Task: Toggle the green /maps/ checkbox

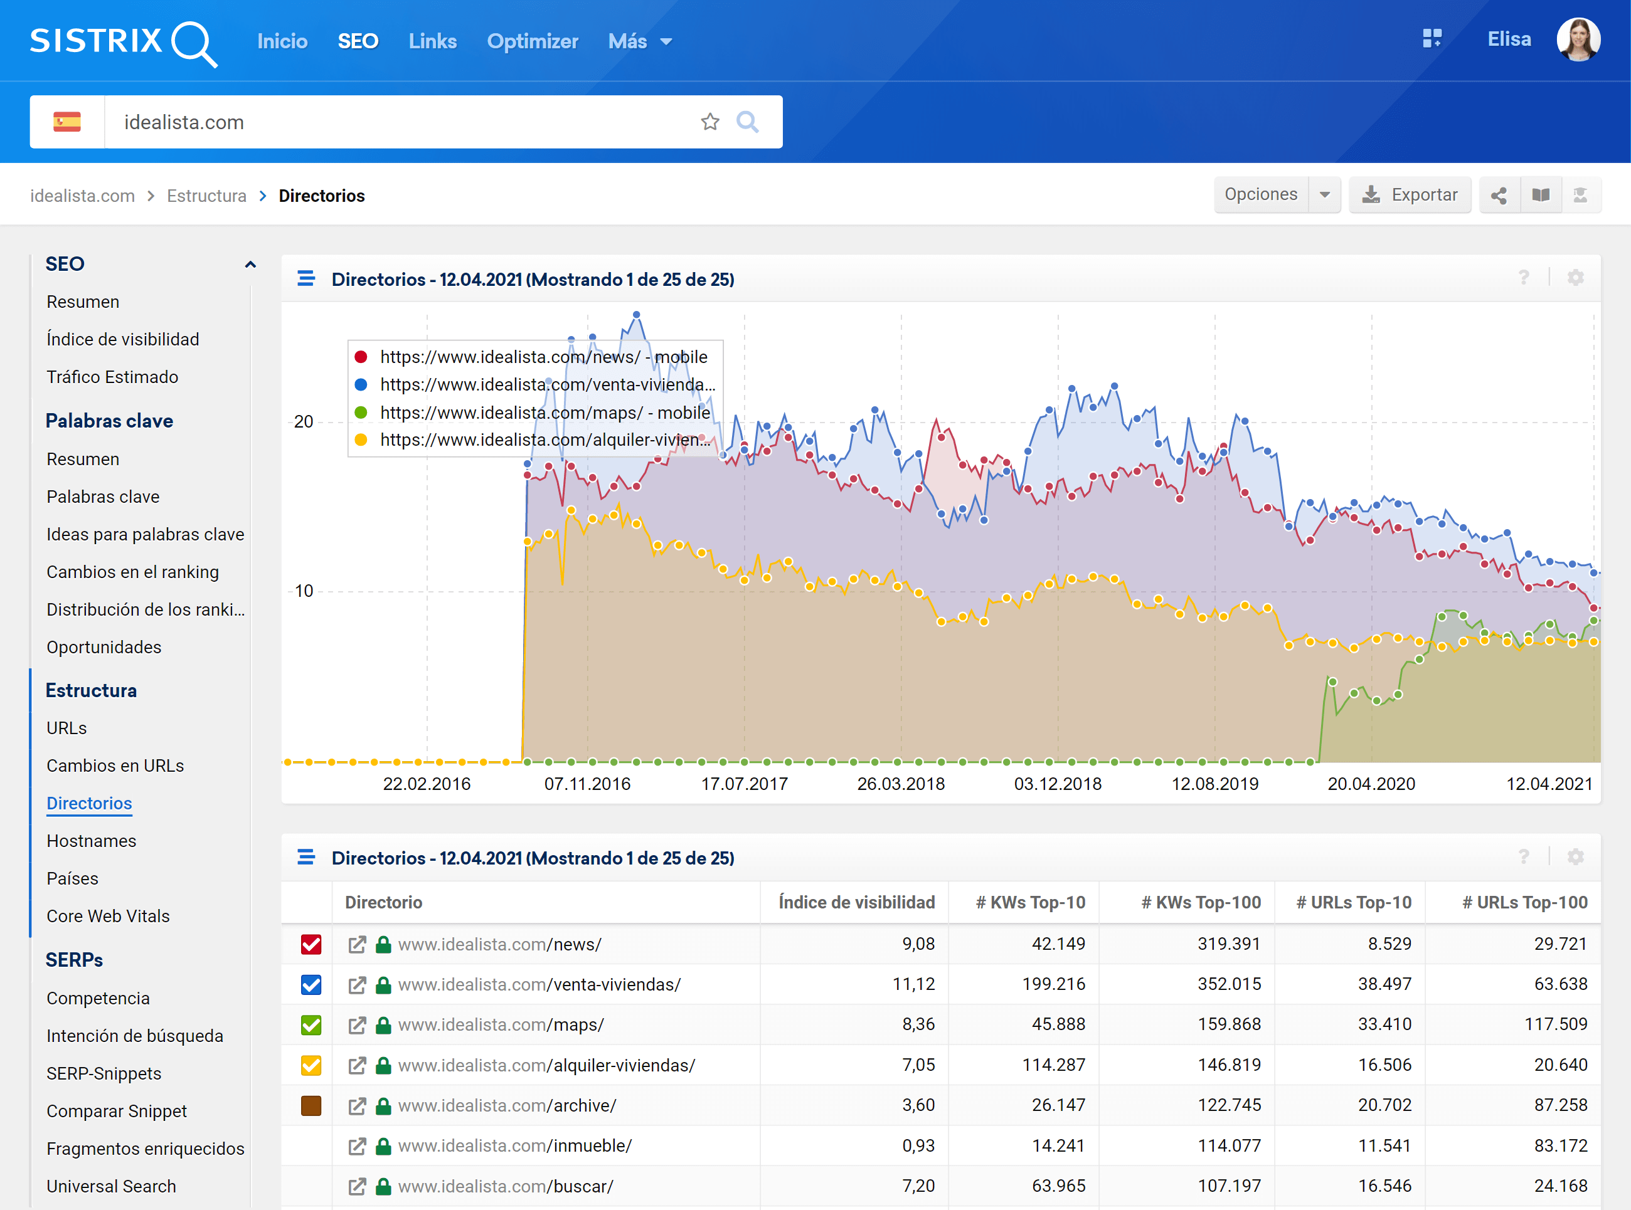Action: (311, 1024)
